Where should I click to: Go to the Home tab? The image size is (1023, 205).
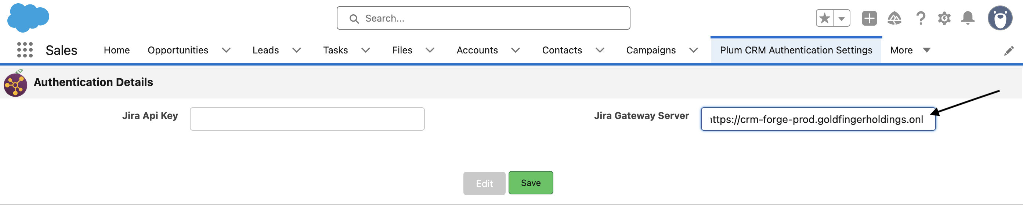117,50
